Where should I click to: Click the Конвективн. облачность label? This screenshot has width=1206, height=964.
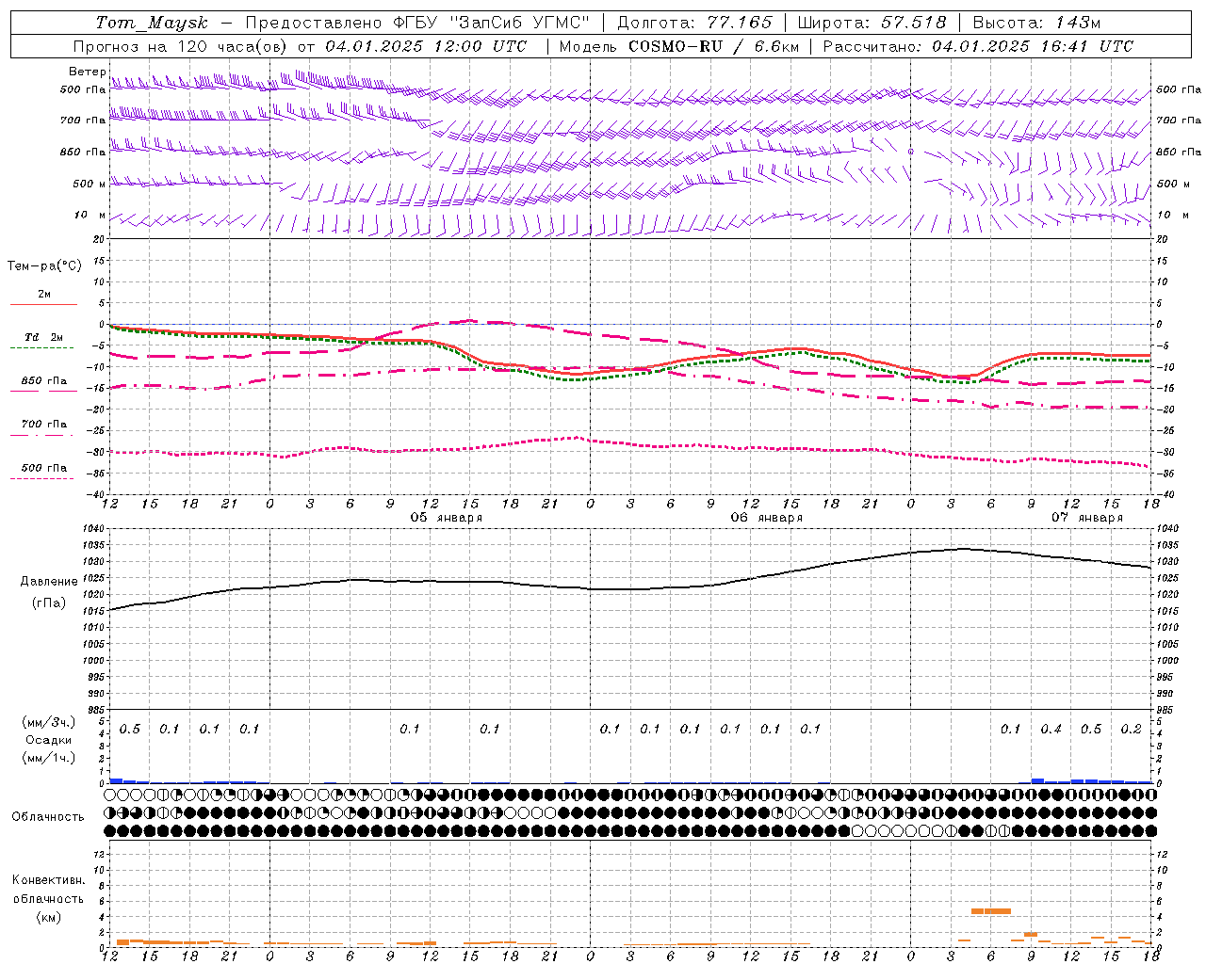[49, 890]
